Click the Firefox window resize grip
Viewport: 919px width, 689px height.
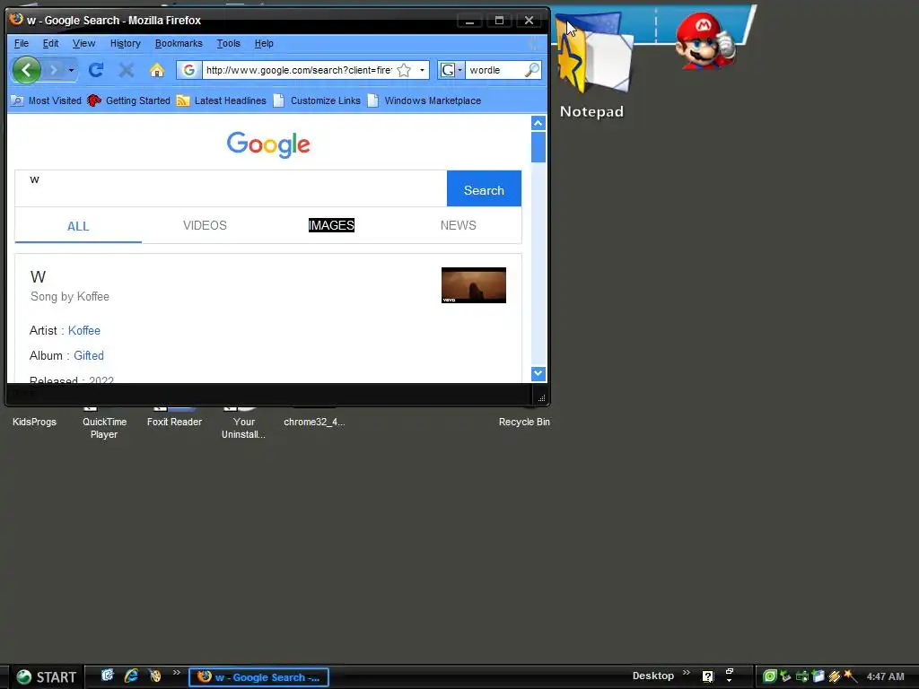[x=541, y=397]
